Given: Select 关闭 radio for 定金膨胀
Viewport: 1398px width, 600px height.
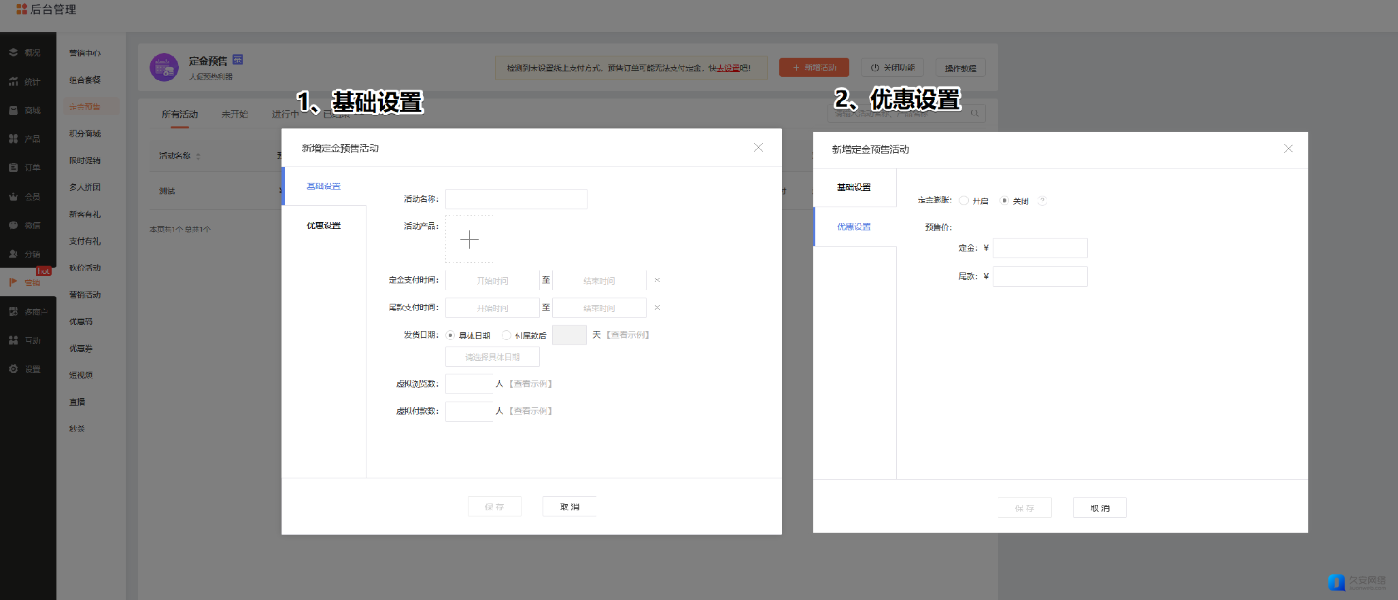Looking at the screenshot, I should [1004, 200].
